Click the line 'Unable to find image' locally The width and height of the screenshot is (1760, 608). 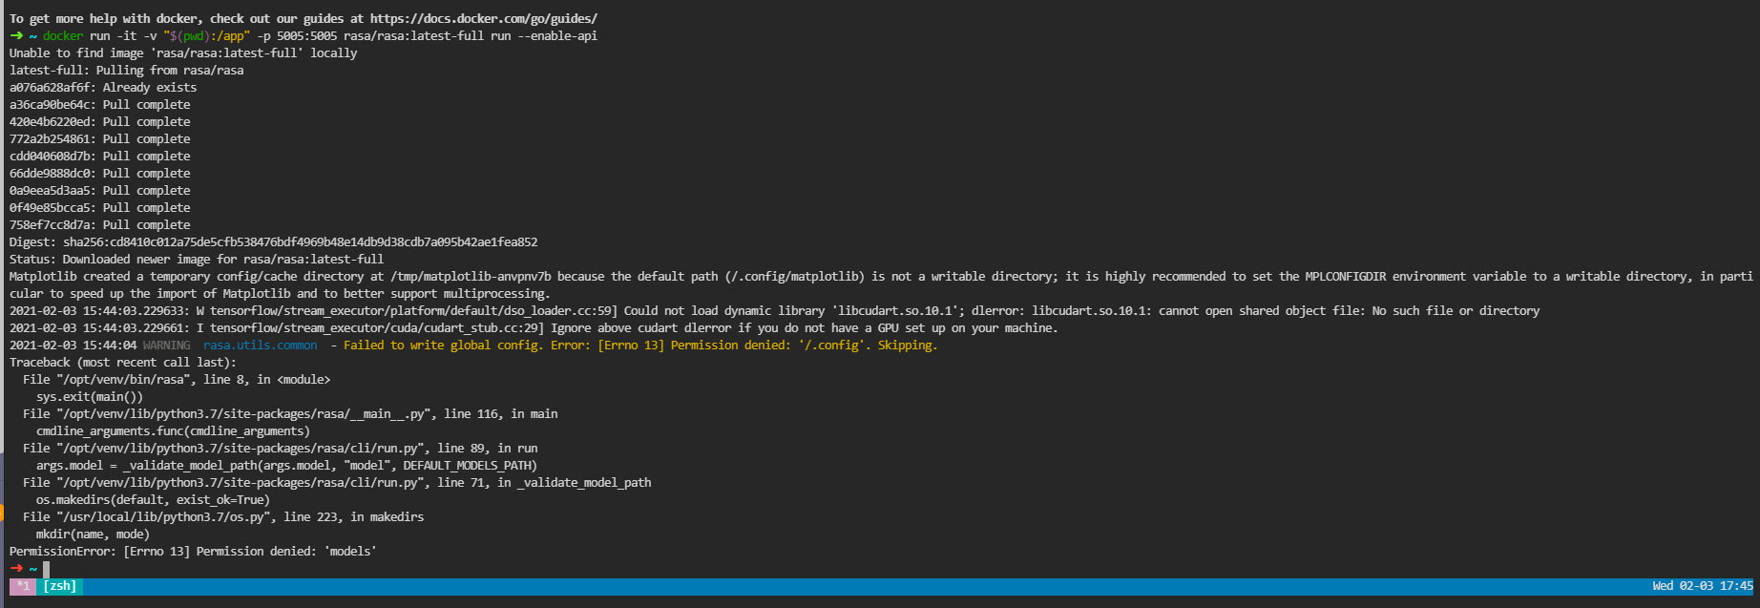point(183,52)
